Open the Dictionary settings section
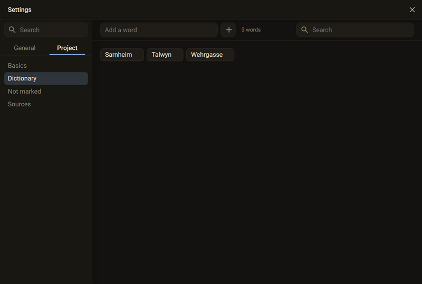The height and width of the screenshot is (284, 422). (46, 78)
